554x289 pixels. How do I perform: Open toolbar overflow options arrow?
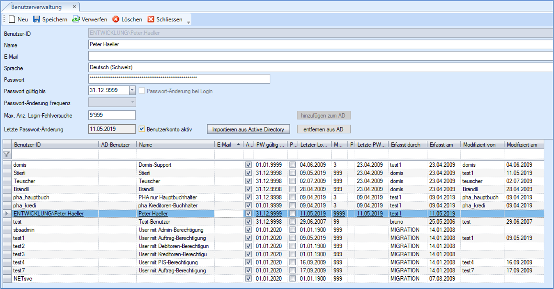tap(189, 21)
